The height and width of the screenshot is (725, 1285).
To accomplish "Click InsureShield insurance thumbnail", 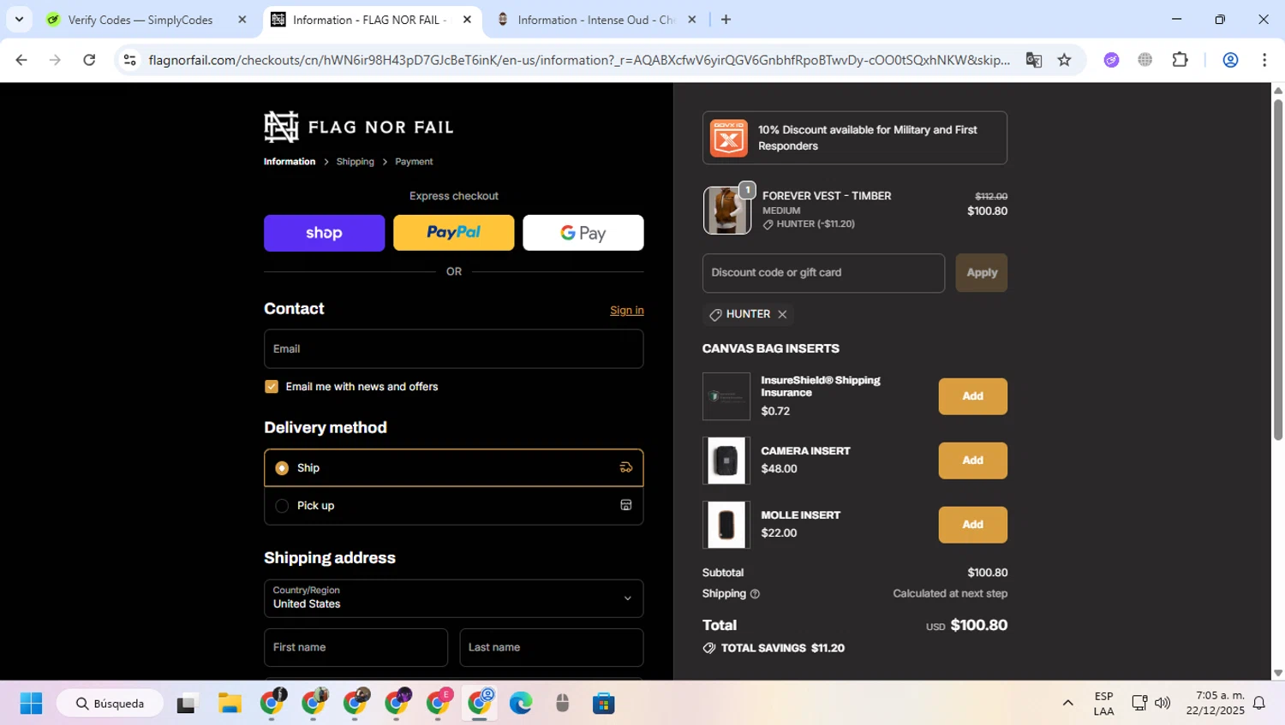I will pos(726,396).
